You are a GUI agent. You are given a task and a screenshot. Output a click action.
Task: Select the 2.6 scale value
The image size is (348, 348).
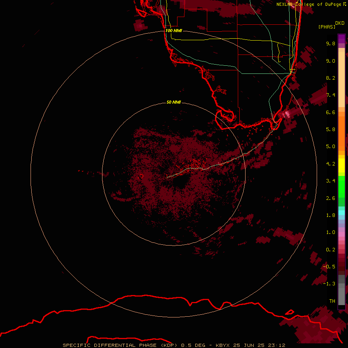point(331,198)
